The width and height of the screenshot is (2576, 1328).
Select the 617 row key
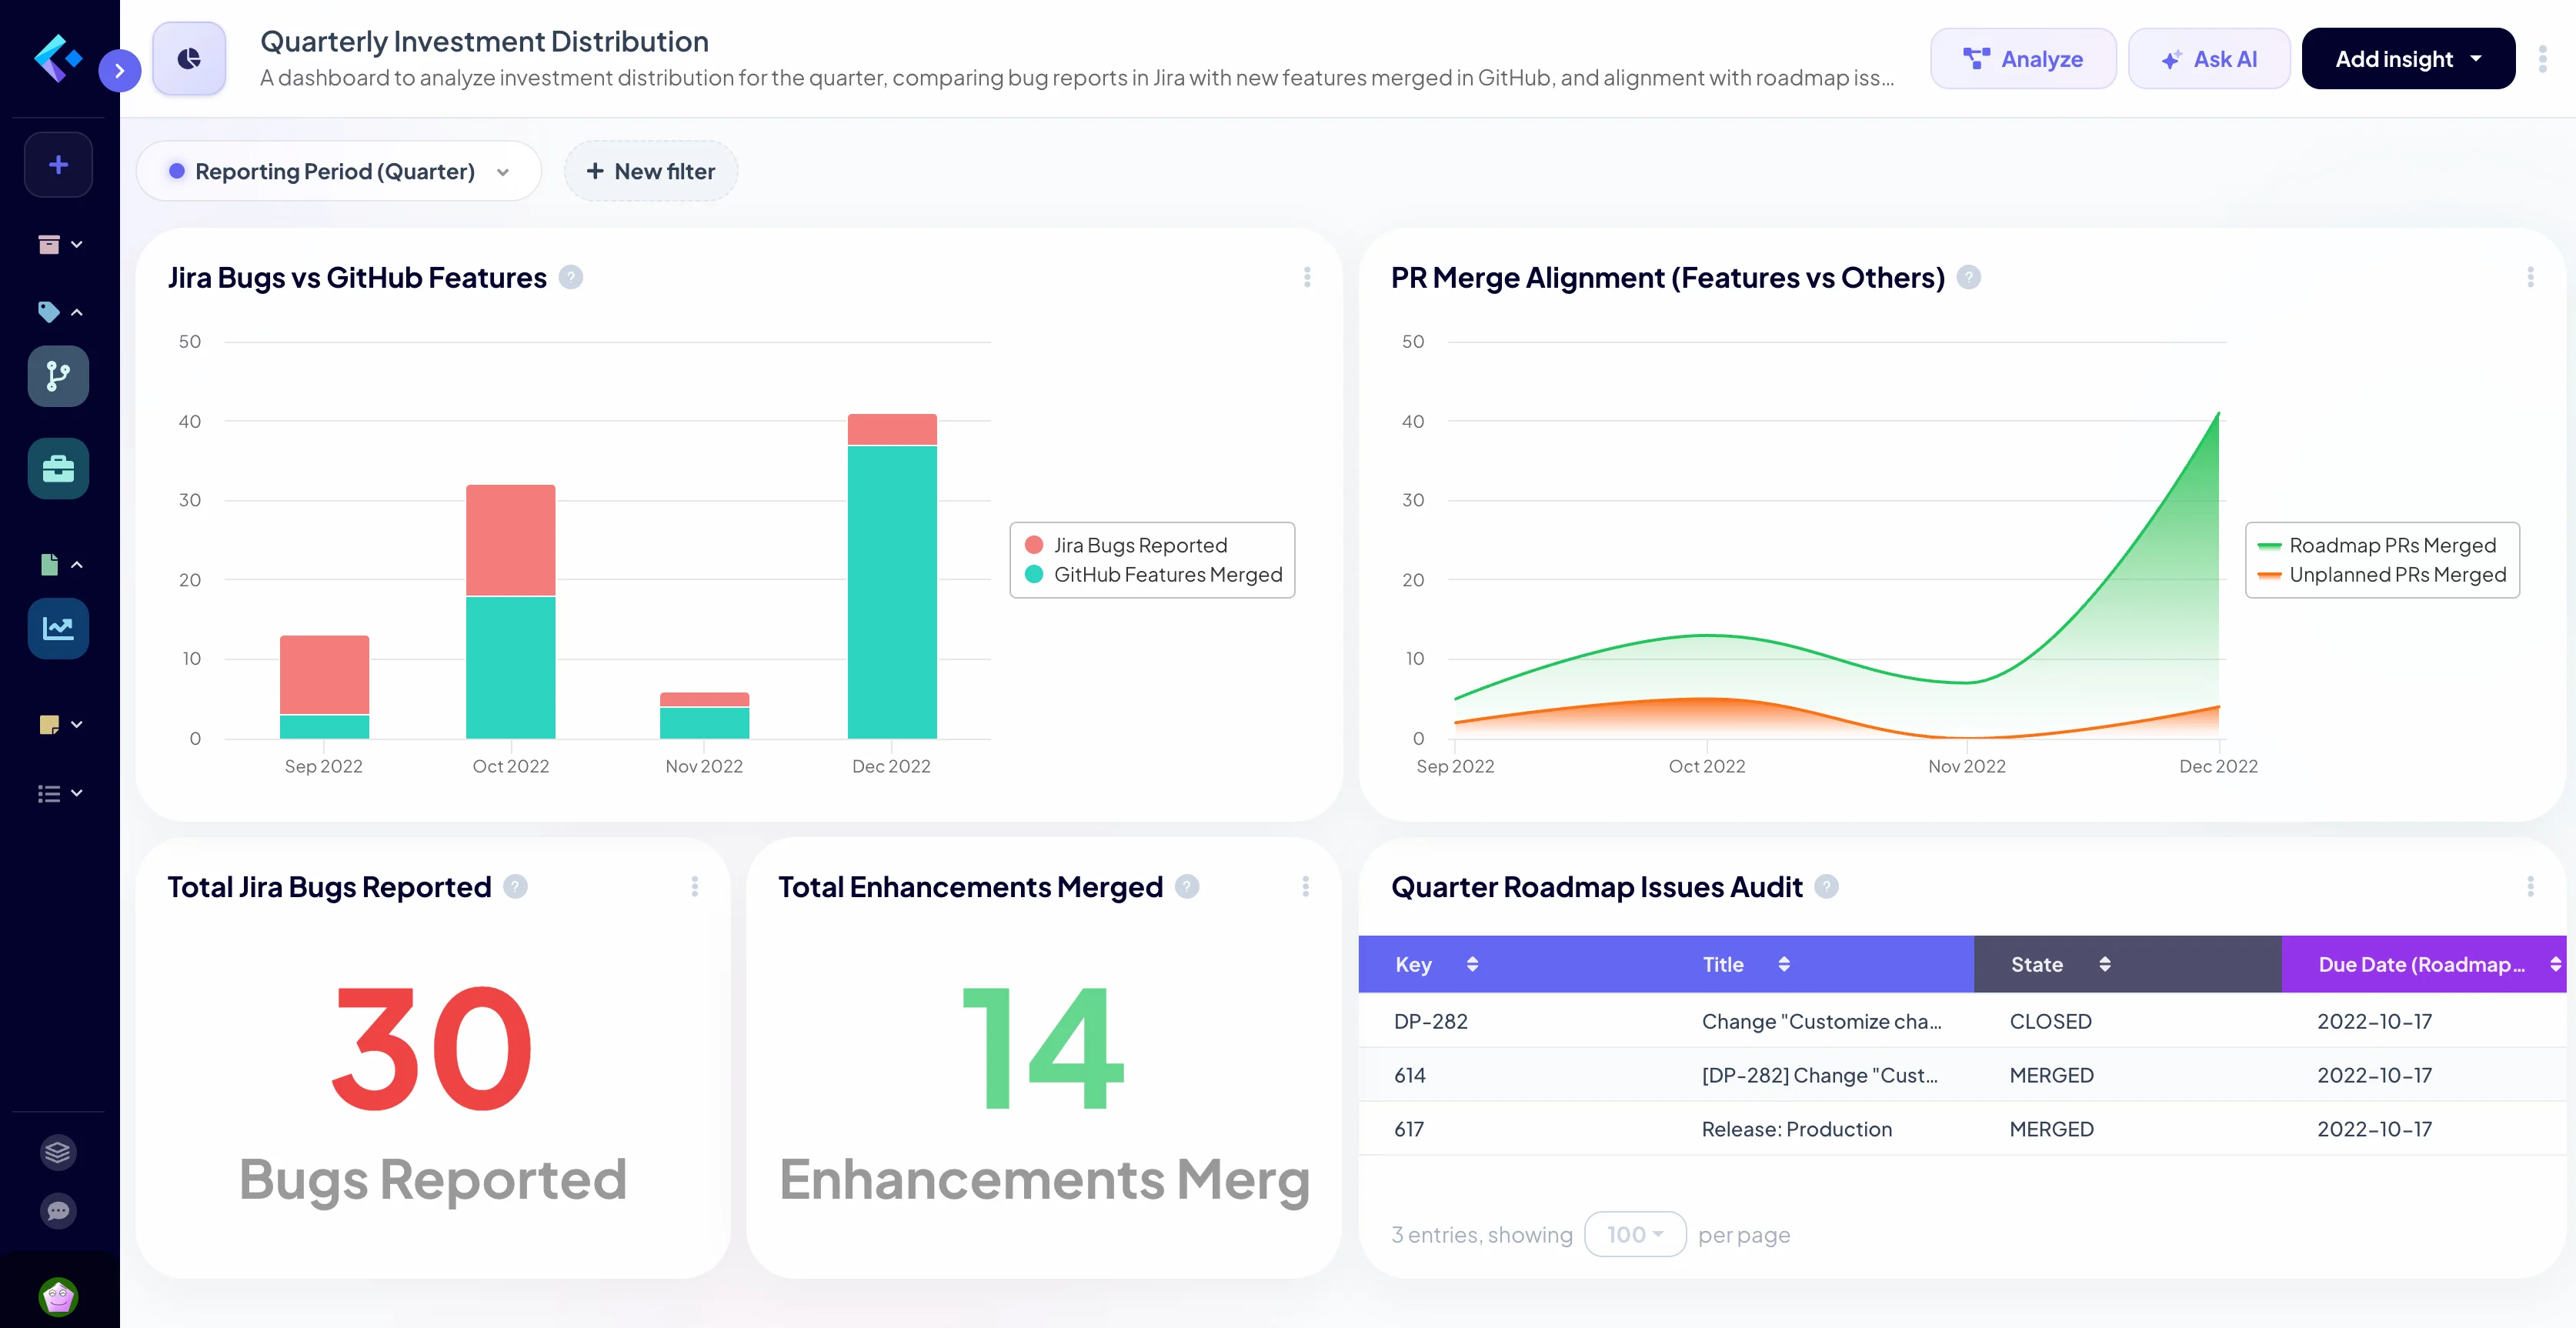(1408, 1129)
